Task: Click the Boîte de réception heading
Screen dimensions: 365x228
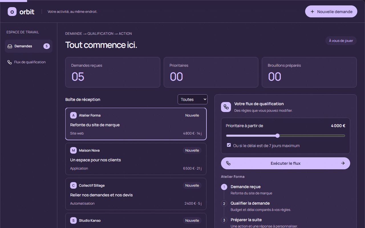Action: (x=83, y=99)
